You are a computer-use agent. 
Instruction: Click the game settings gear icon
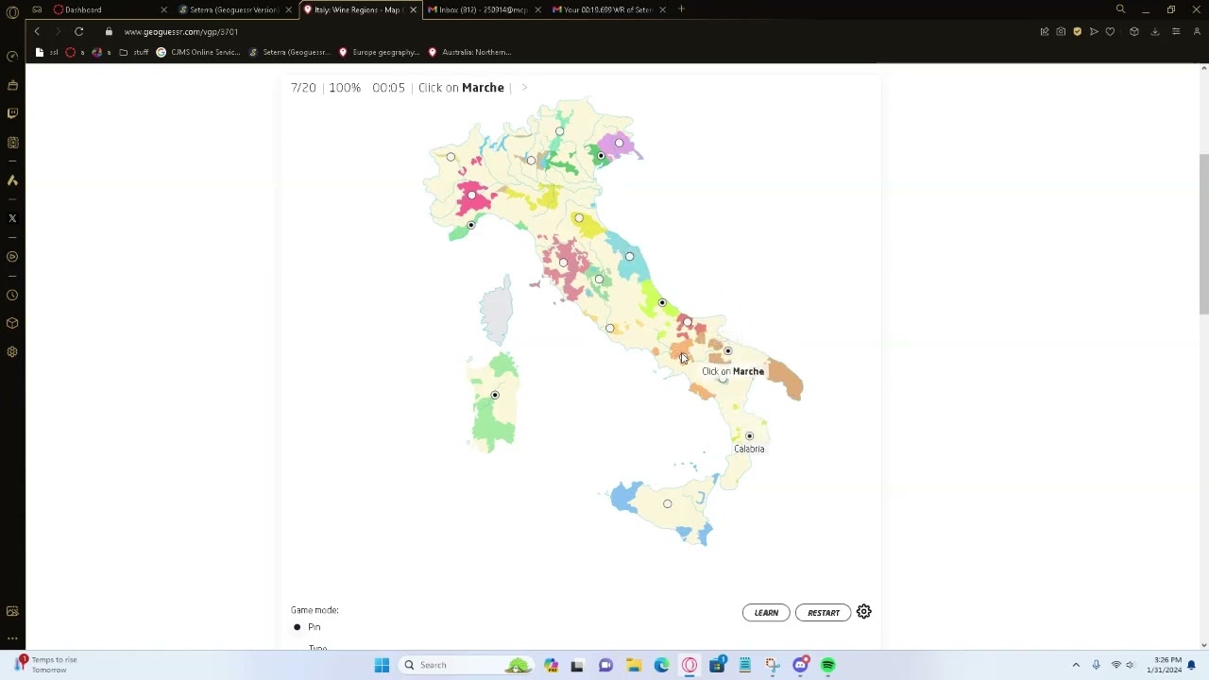pos(863,612)
